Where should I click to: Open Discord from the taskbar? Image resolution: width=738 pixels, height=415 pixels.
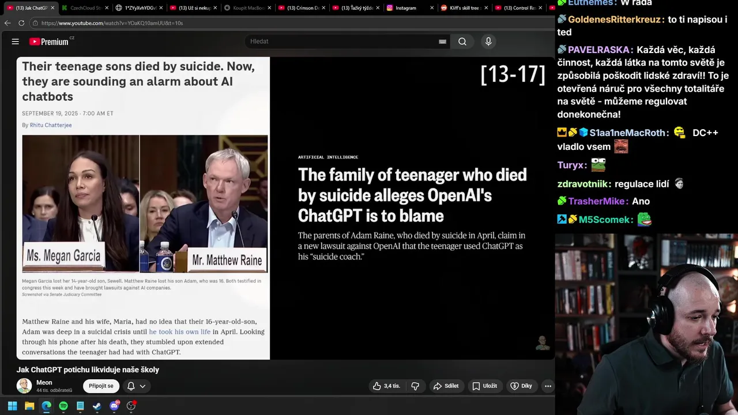tap(114, 406)
